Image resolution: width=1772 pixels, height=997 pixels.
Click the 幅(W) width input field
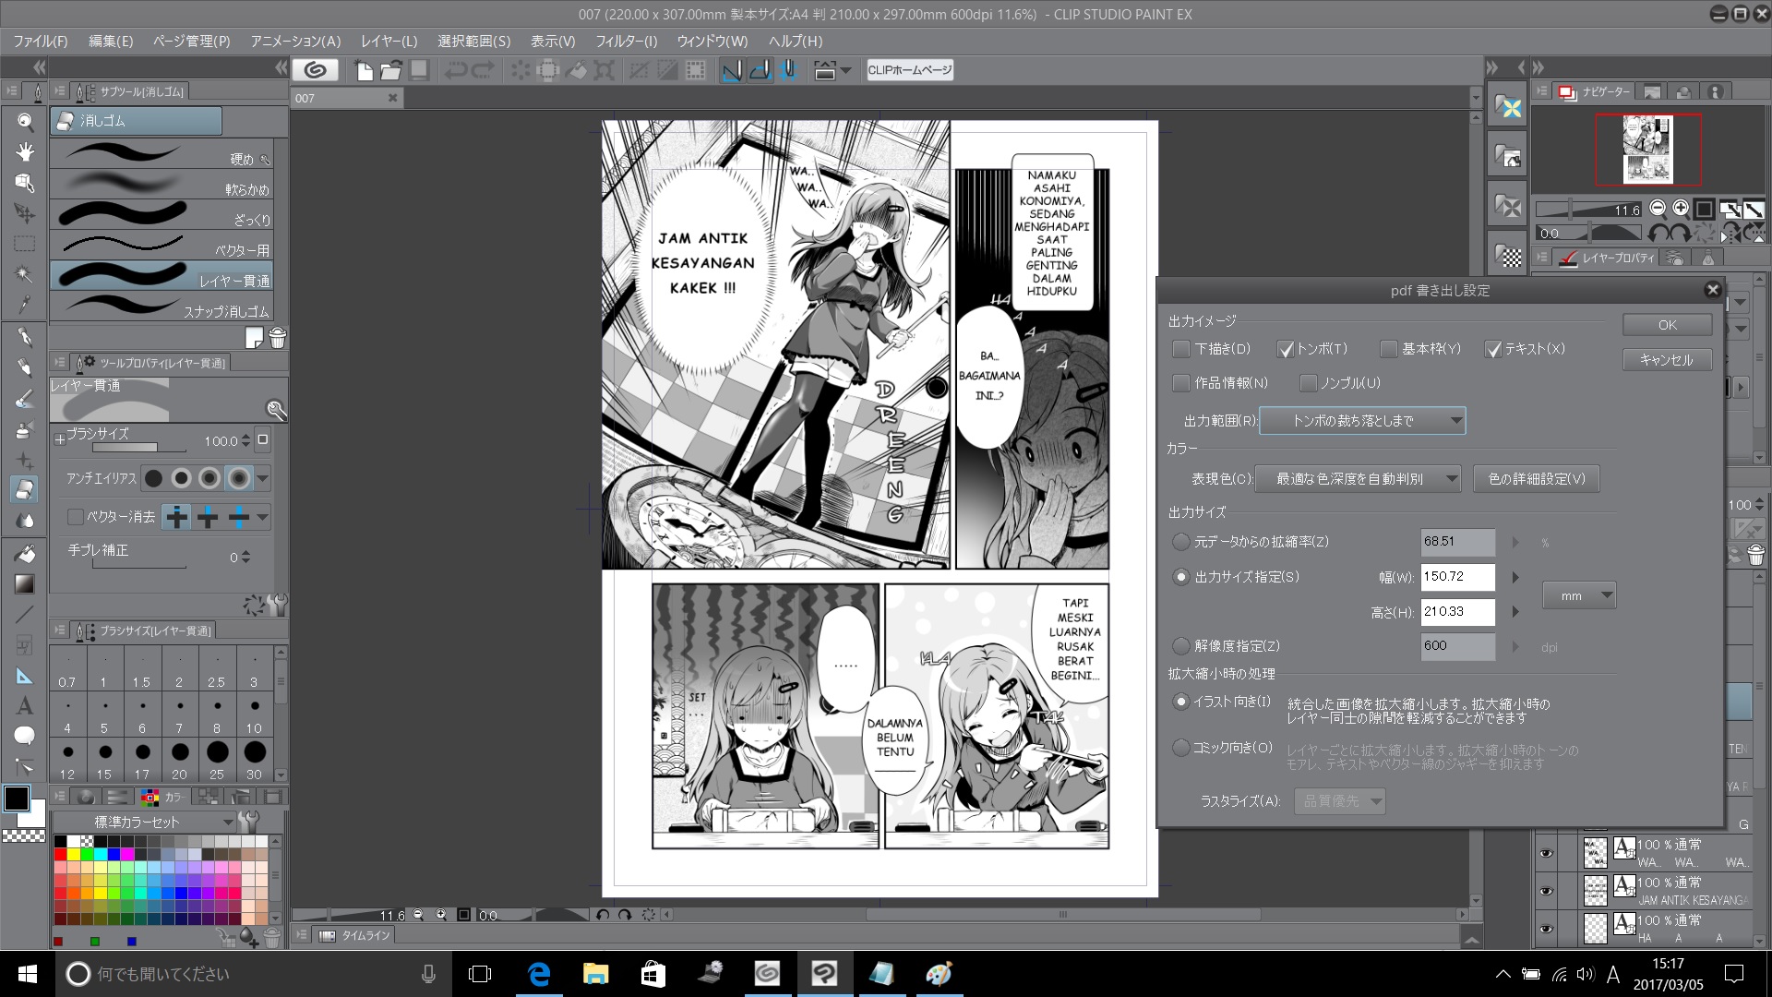[x=1457, y=577]
